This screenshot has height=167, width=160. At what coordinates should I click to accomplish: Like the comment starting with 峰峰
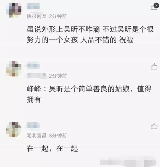point(154,66)
